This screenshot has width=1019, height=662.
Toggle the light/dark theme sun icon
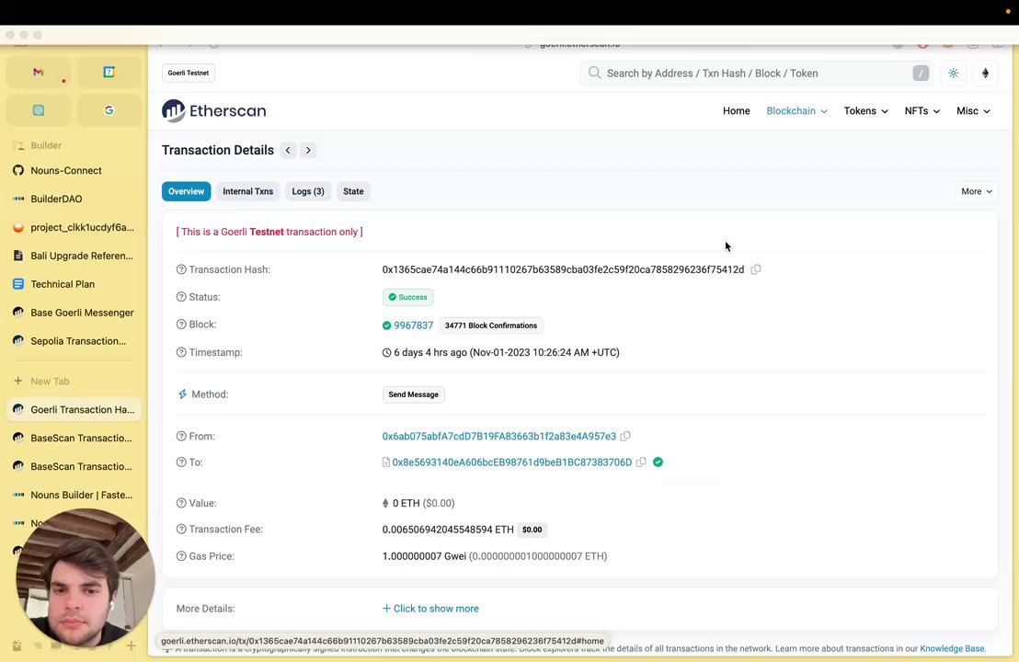pos(954,74)
